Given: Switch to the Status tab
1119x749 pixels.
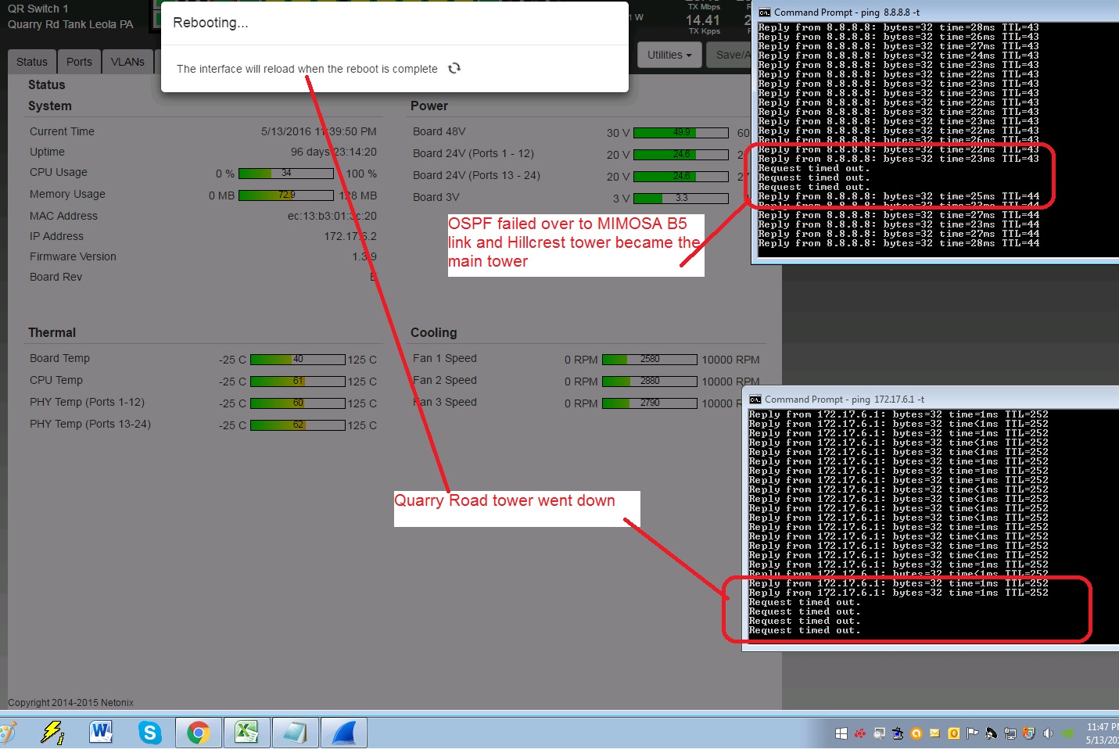Looking at the screenshot, I should 32,62.
